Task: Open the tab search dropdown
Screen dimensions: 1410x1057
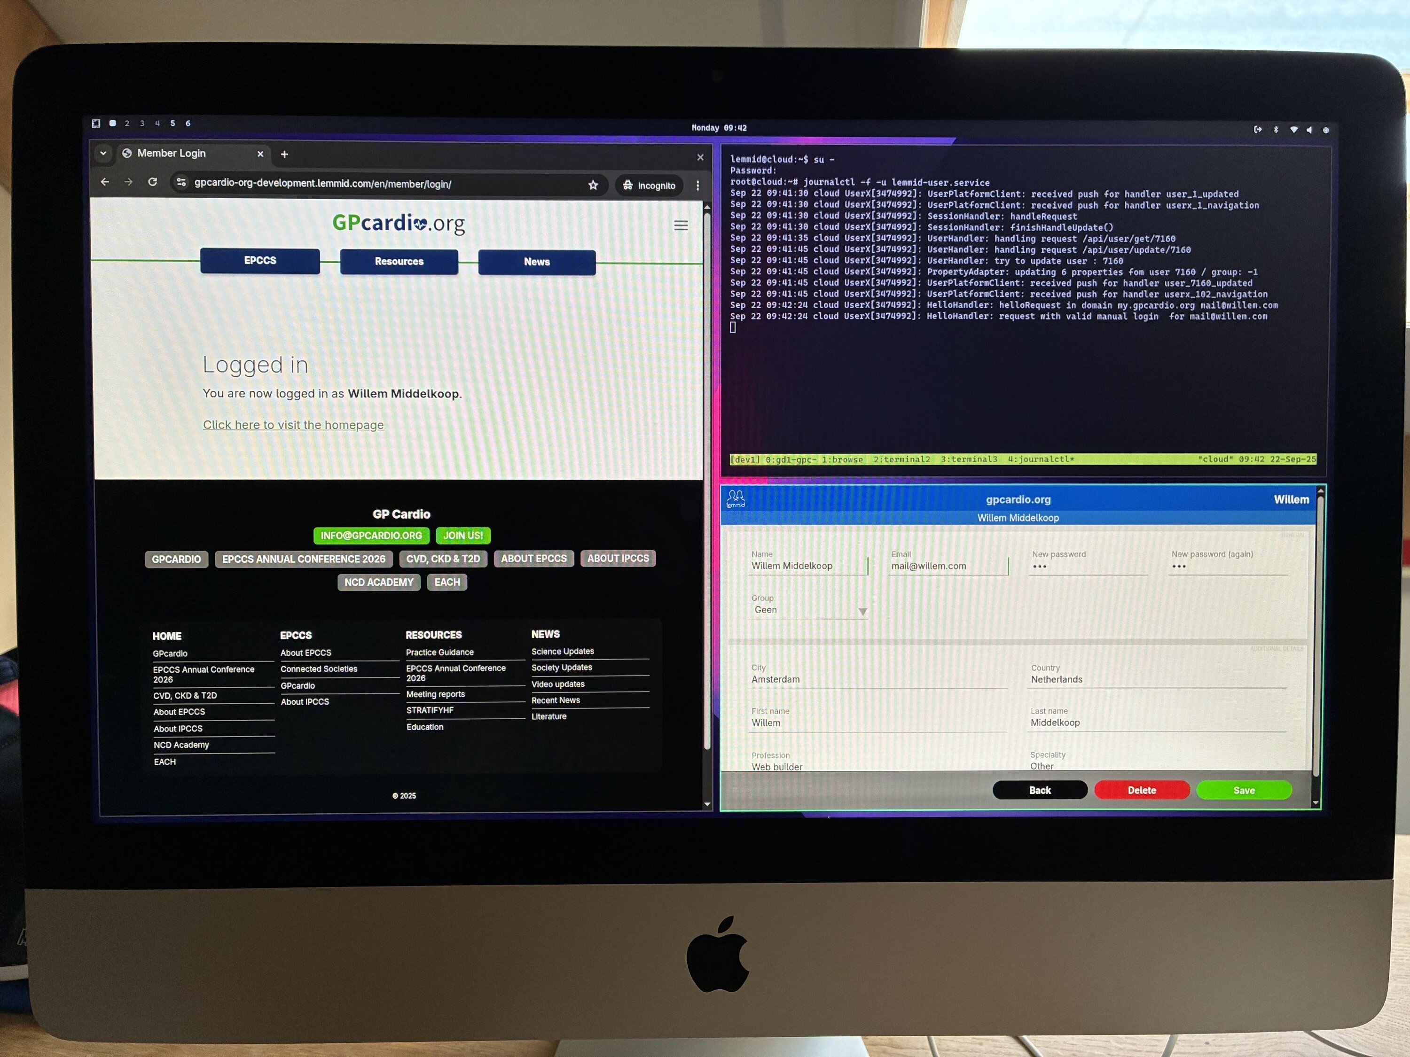Action: (103, 153)
